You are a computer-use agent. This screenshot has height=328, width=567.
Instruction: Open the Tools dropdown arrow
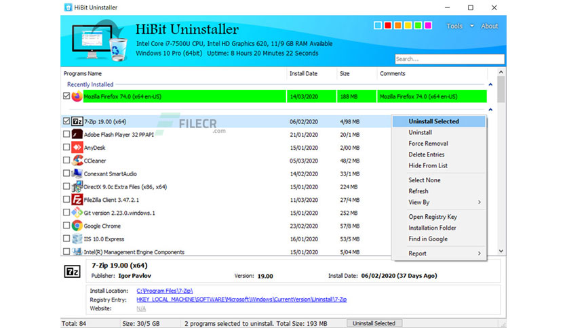coord(472,26)
